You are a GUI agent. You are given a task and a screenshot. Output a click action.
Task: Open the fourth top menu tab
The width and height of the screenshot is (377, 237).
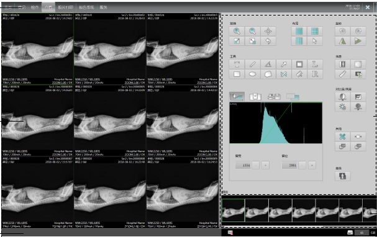click(x=48, y=7)
